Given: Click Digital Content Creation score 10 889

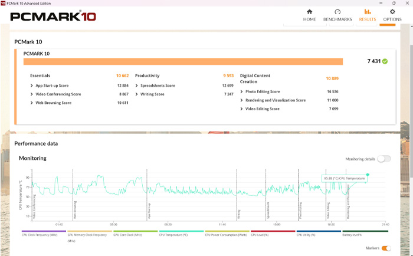Looking at the screenshot, I should tap(332, 78).
